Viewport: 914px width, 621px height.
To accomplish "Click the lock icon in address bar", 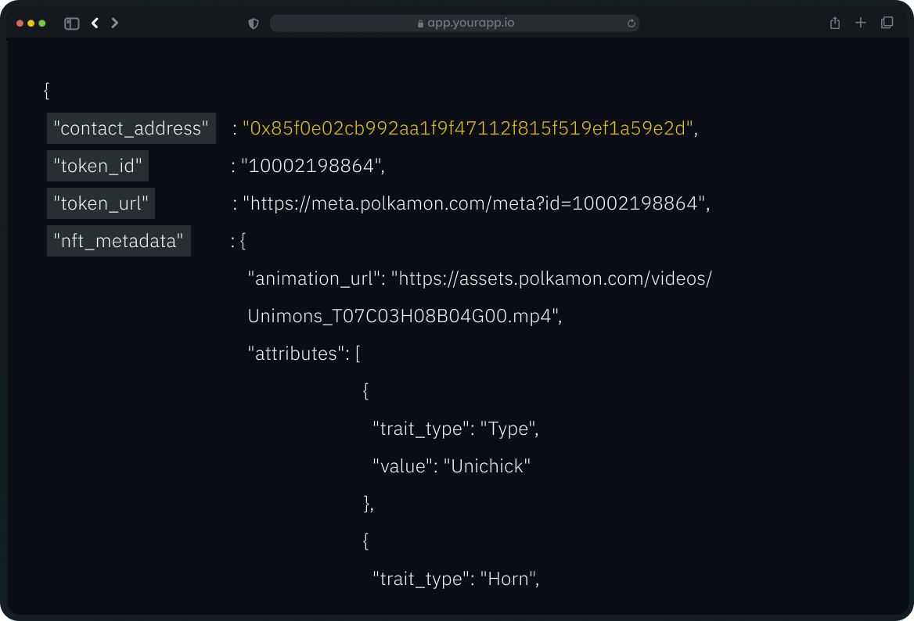I will [x=421, y=24].
